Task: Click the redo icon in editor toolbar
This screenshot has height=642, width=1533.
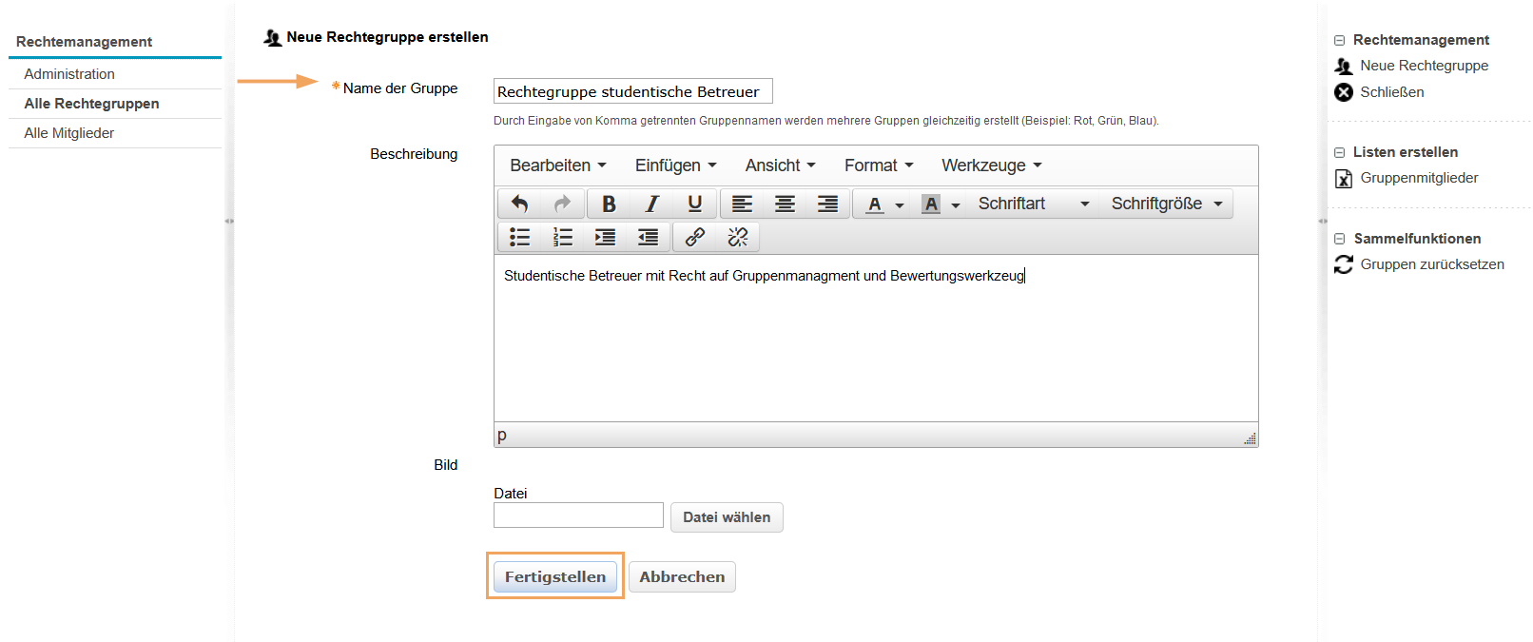Action: (x=563, y=204)
